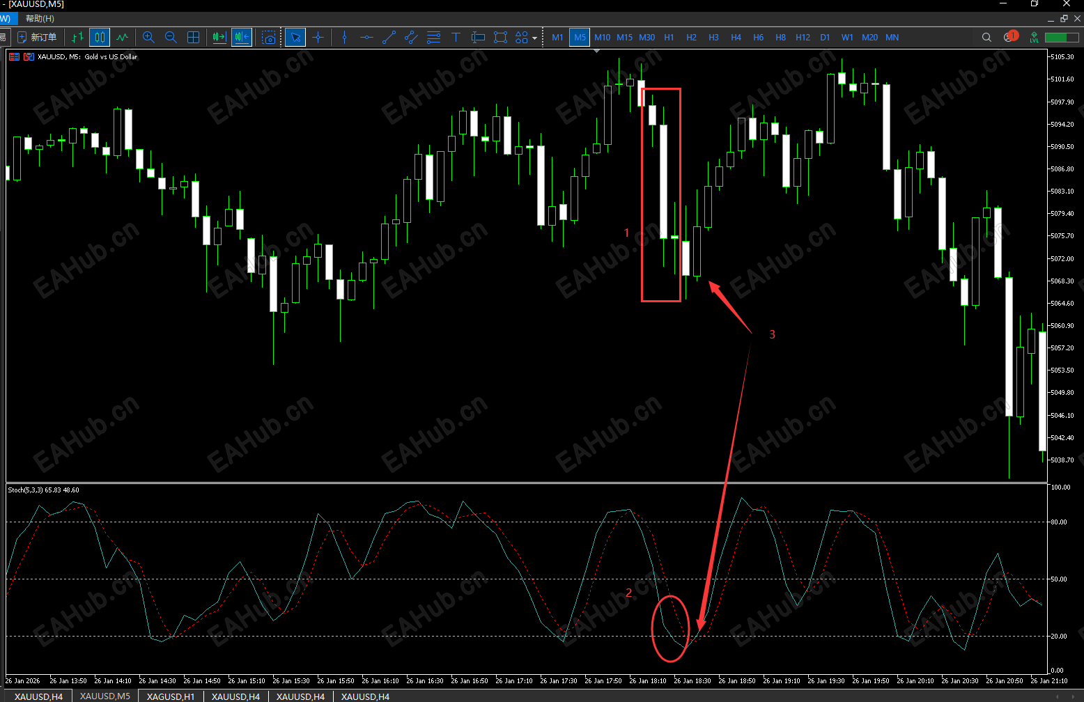
Task: Select the trendline drawing tool
Action: point(389,37)
